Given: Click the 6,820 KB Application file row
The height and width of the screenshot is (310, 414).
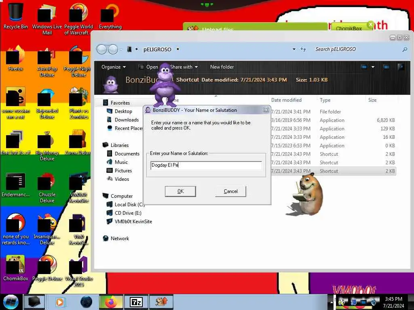Looking at the screenshot, I should point(333,120).
